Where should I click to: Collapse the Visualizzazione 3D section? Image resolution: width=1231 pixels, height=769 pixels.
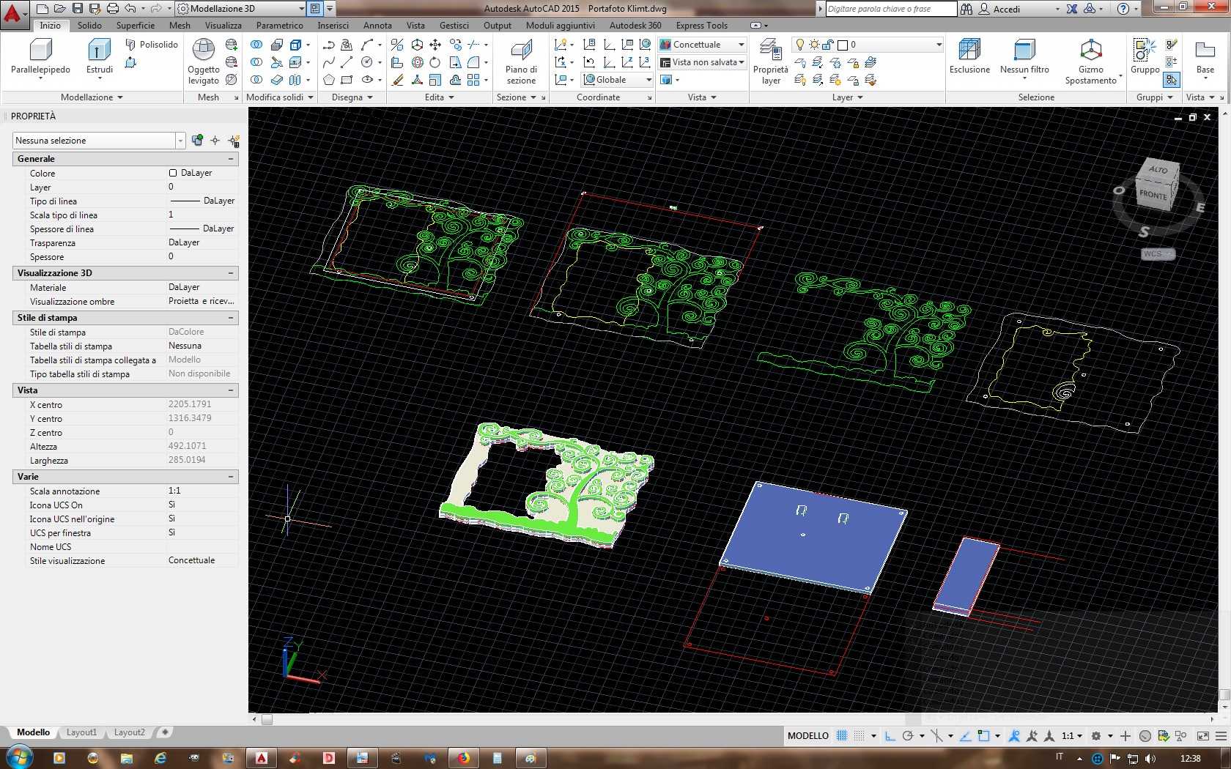point(231,273)
